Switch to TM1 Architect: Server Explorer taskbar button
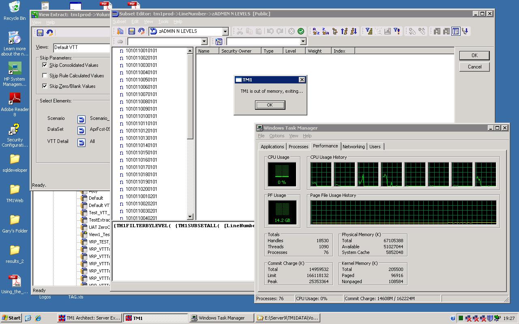This screenshot has height=324, width=519. (90, 318)
